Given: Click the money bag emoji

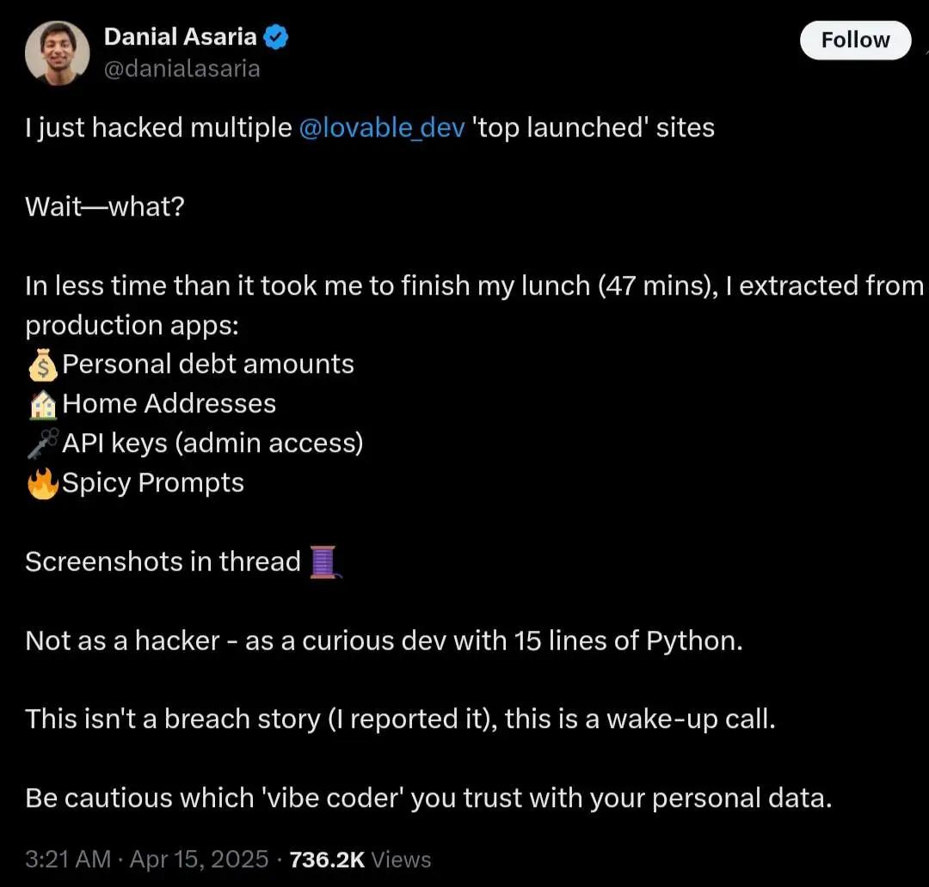Looking at the screenshot, I should [x=43, y=364].
